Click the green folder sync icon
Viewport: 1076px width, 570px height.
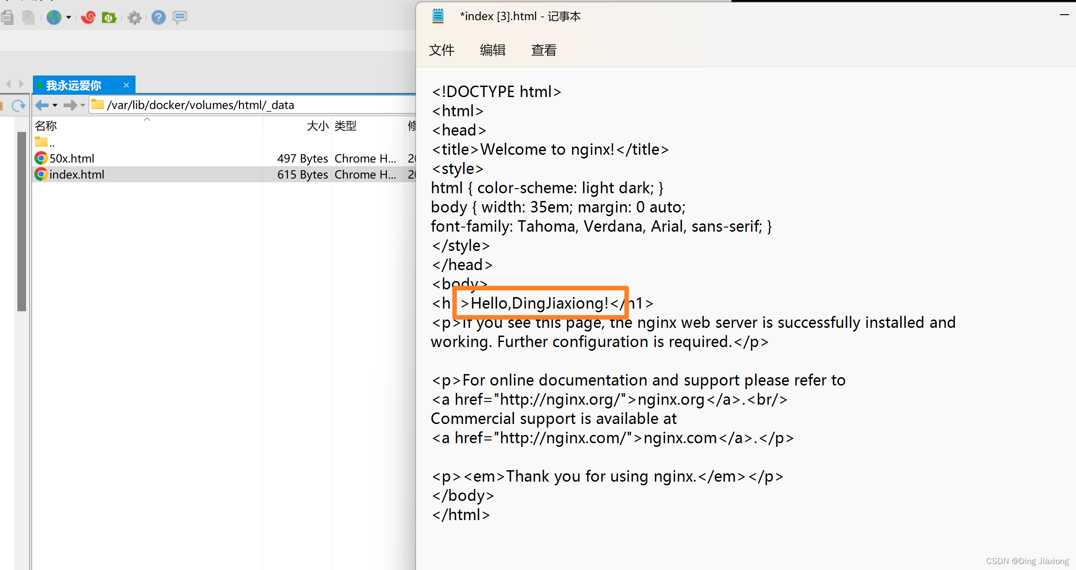(109, 17)
